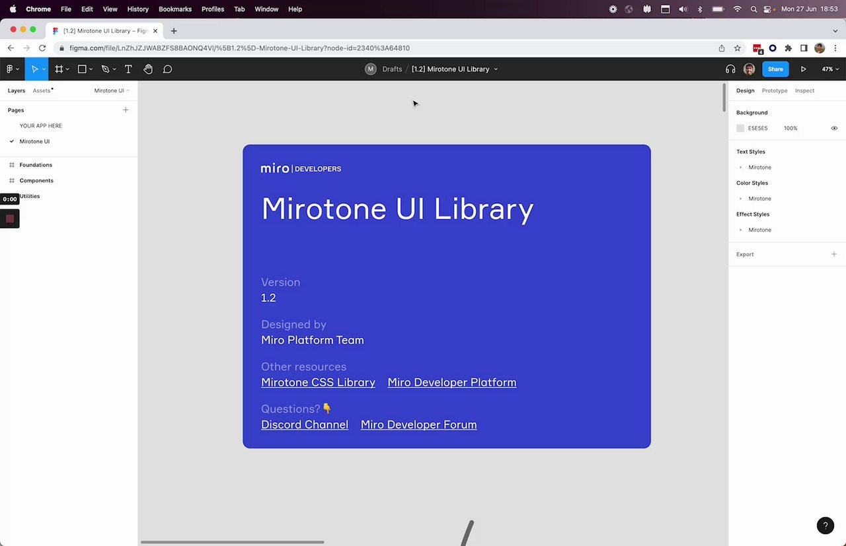Screen dimensions: 846x546
Task: Click the Chrome profile avatar
Action: pyautogui.click(x=820, y=48)
